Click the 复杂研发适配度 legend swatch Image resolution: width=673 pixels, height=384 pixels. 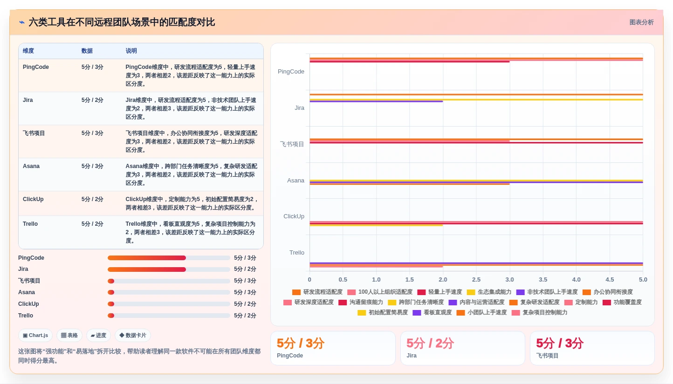[x=513, y=302]
